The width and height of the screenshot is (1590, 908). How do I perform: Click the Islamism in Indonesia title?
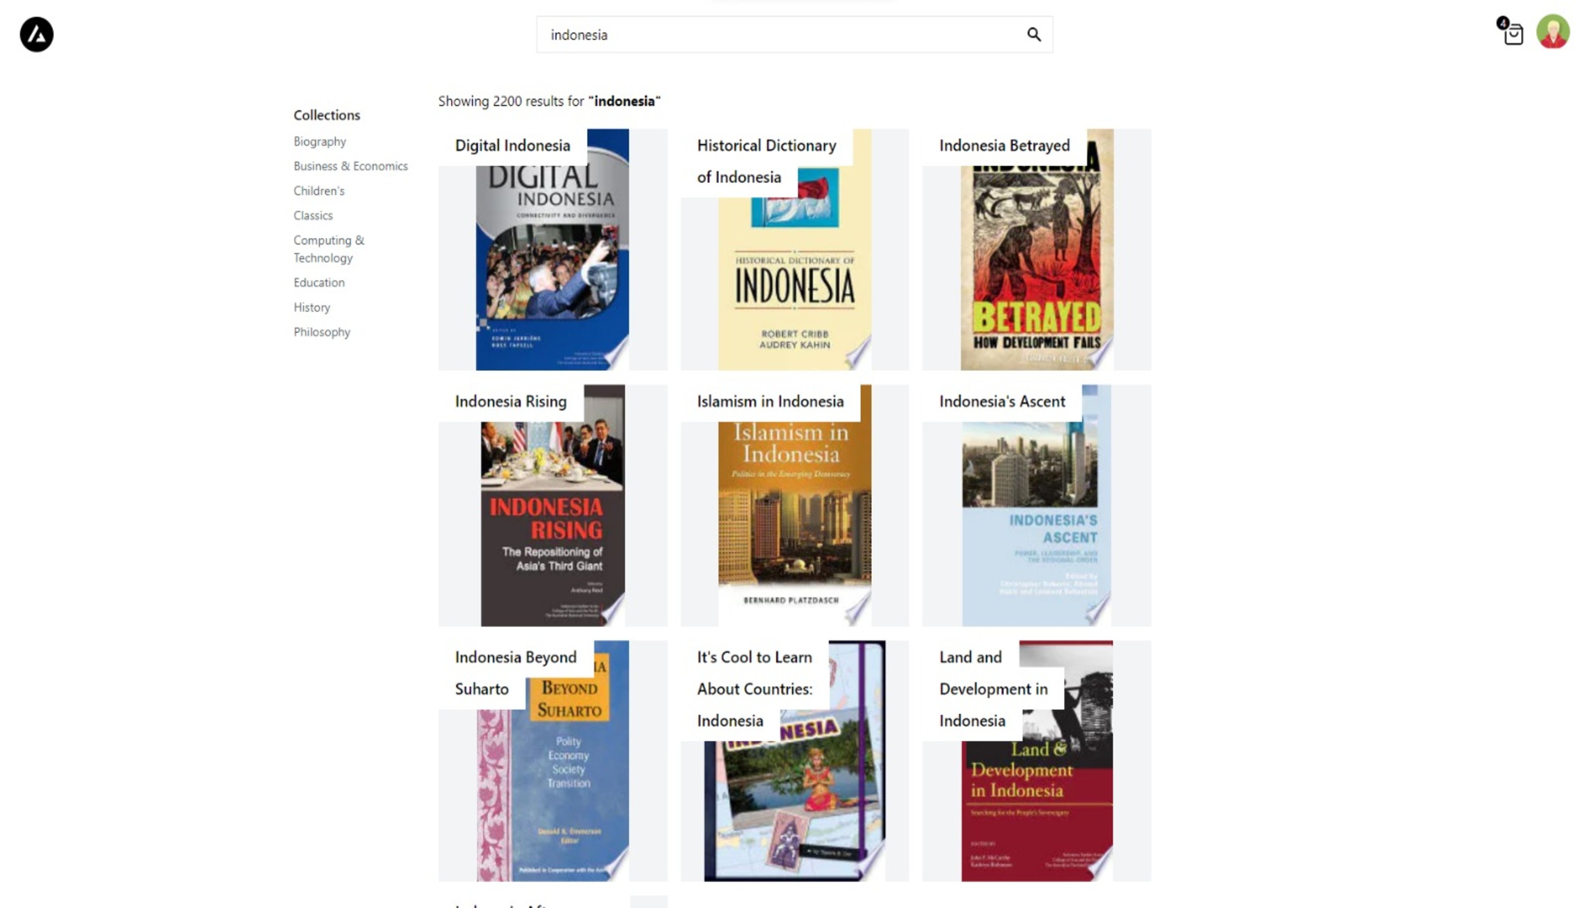[770, 401]
